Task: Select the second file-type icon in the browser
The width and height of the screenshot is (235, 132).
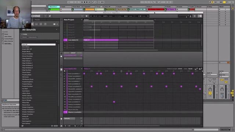Action: [x=36, y=24]
